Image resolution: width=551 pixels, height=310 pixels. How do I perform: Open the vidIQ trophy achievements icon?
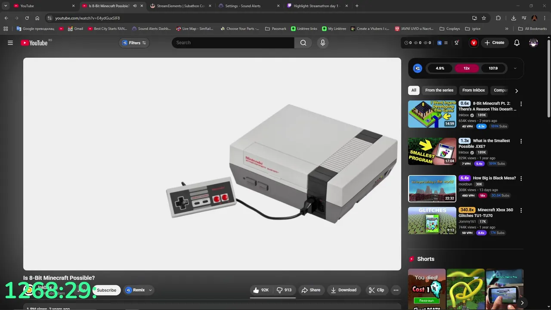coord(457,43)
